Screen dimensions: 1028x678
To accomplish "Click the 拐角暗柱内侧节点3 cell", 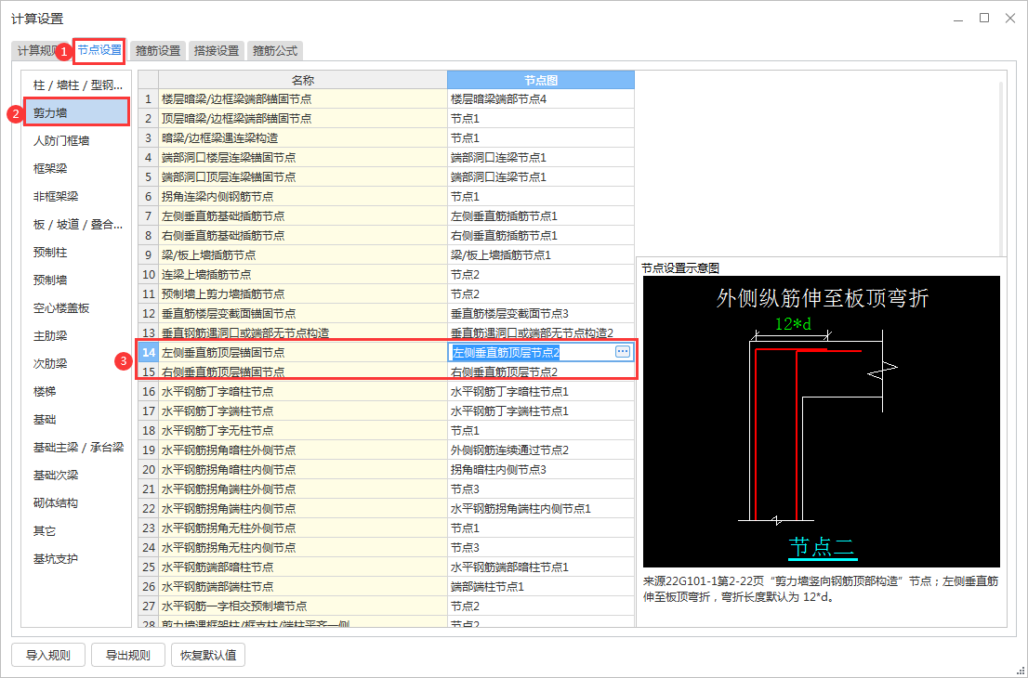I will [x=541, y=469].
